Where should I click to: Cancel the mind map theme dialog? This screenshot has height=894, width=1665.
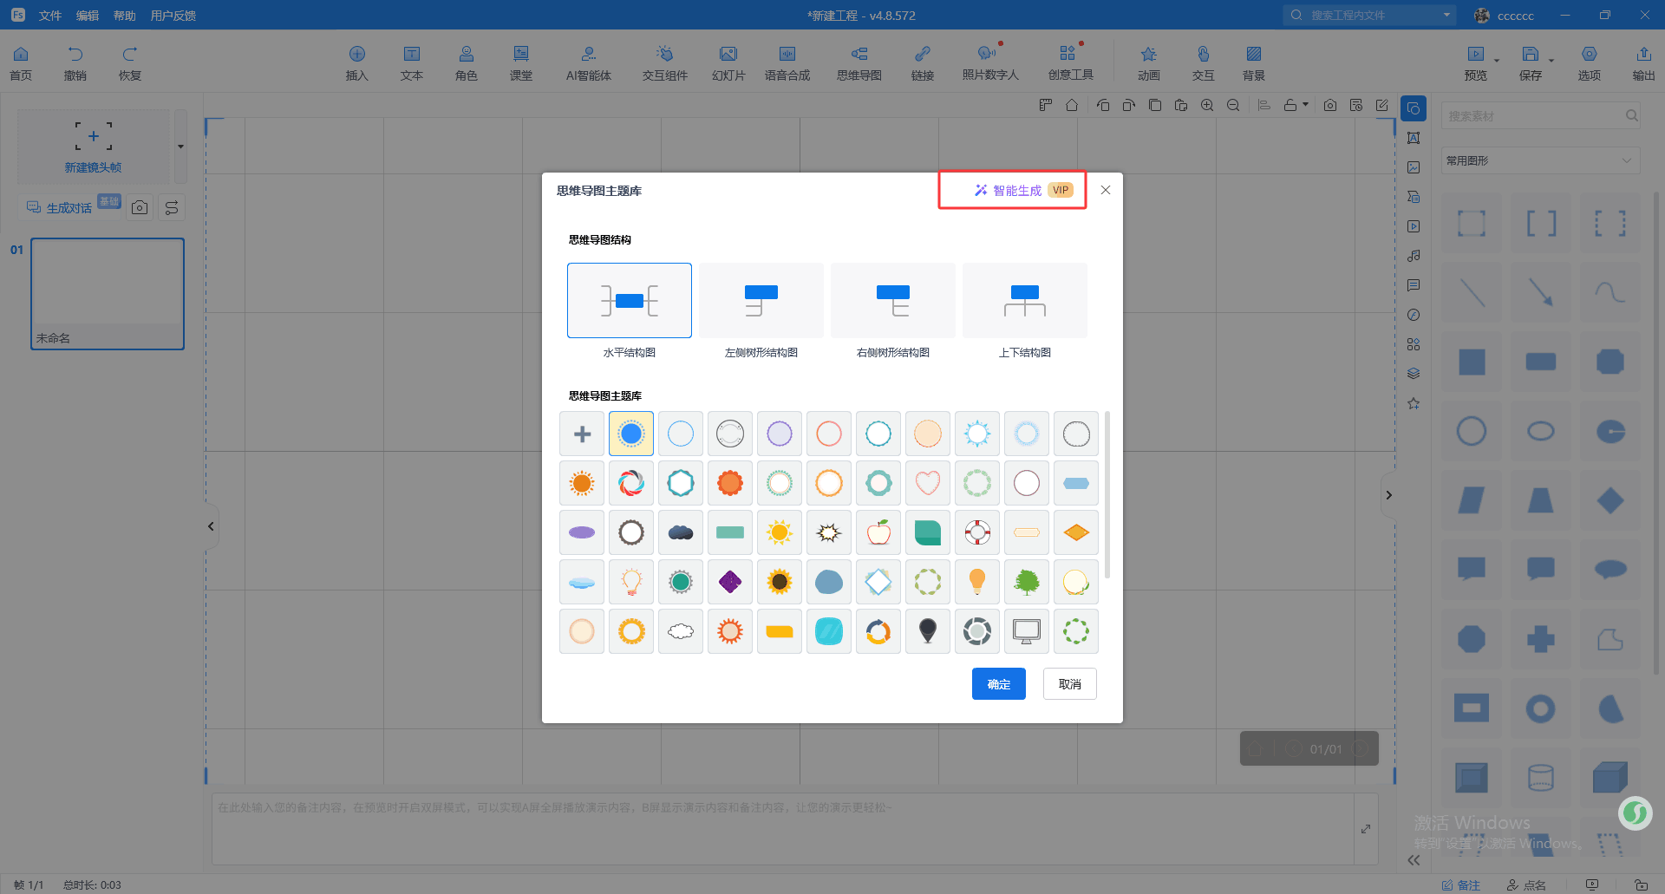point(1069,683)
